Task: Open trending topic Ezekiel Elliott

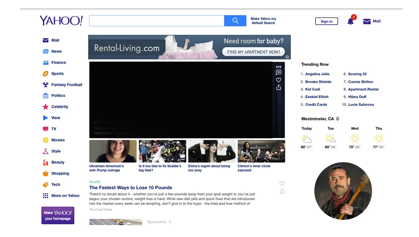Action: click(x=317, y=97)
